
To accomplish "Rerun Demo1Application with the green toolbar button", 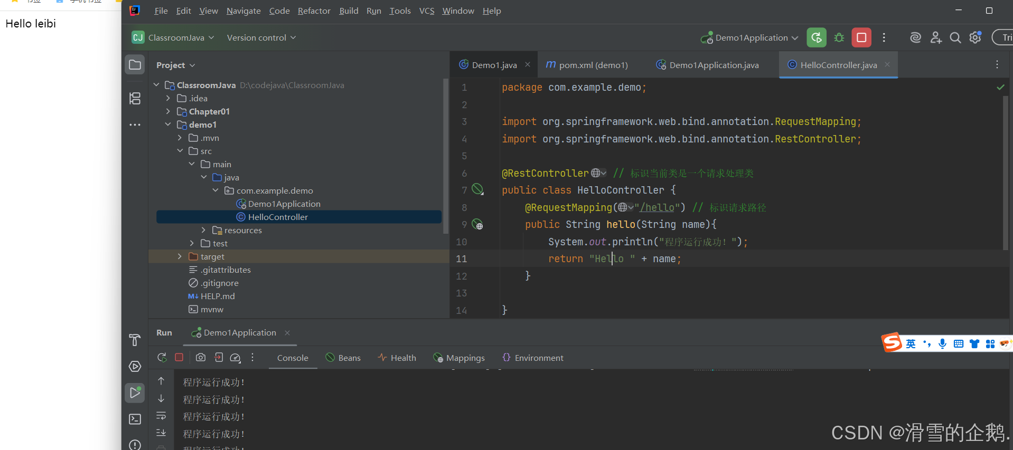I will [x=817, y=37].
